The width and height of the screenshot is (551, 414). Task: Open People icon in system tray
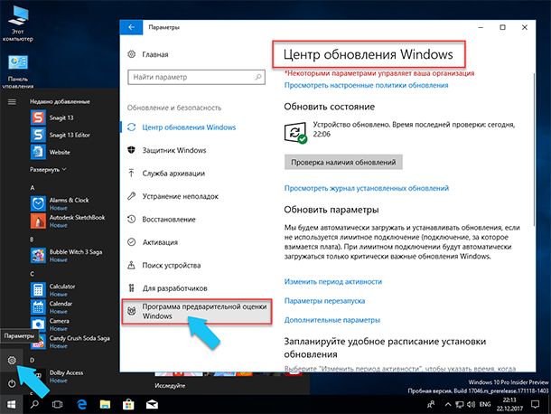point(431,404)
